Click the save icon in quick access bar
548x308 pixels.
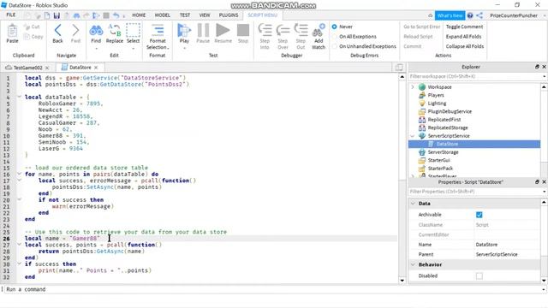[x=57, y=15]
